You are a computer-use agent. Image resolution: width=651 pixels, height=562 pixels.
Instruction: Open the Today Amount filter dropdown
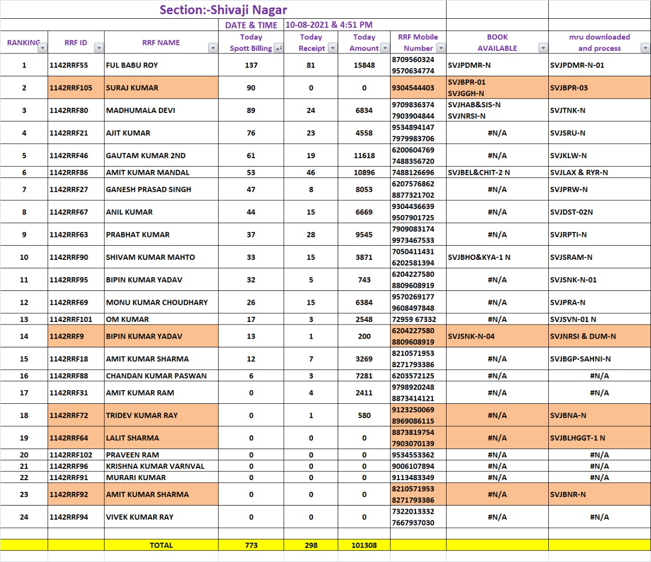pyautogui.click(x=384, y=48)
